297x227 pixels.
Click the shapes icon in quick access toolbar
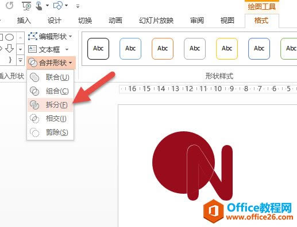point(58,6)
